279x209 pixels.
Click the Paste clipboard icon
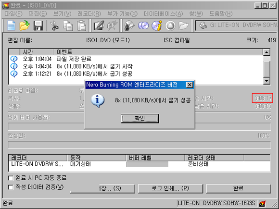[81, 25]
